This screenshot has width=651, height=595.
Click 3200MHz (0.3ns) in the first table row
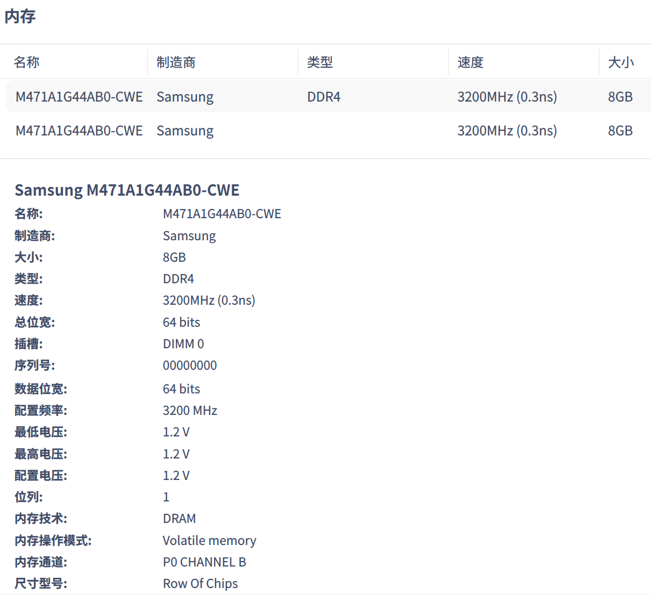507,97
